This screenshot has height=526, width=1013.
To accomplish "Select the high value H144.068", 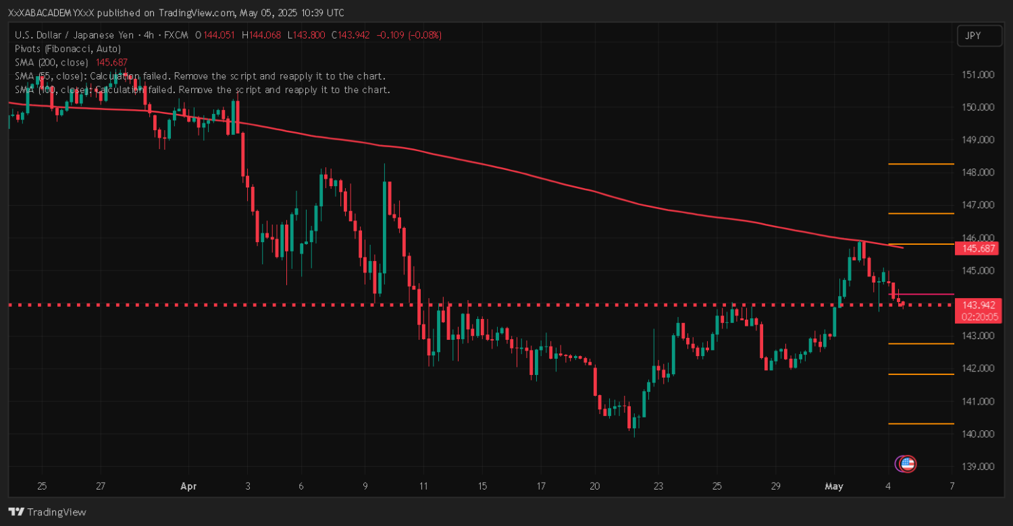I will [x=261, y=35].
